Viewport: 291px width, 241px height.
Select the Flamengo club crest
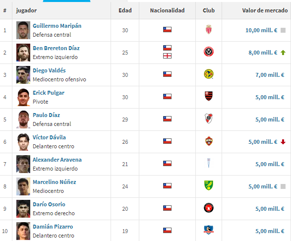[209, 96]
